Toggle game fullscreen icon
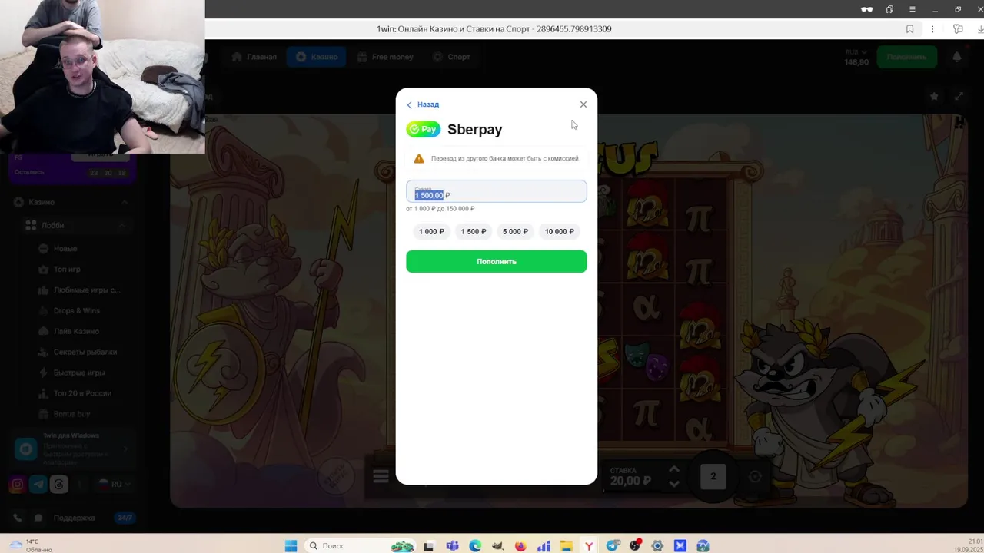This screenshot has width=984, height=553. point(959,96)
